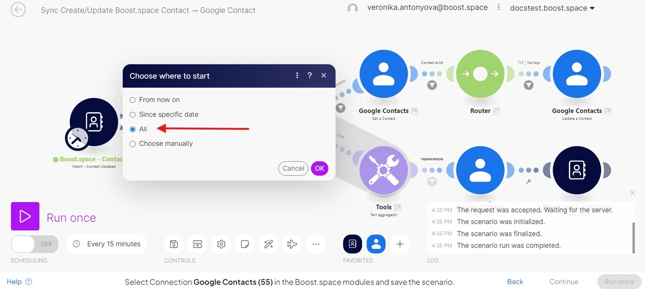Click log entry The request was accepted

click(535, 210)
